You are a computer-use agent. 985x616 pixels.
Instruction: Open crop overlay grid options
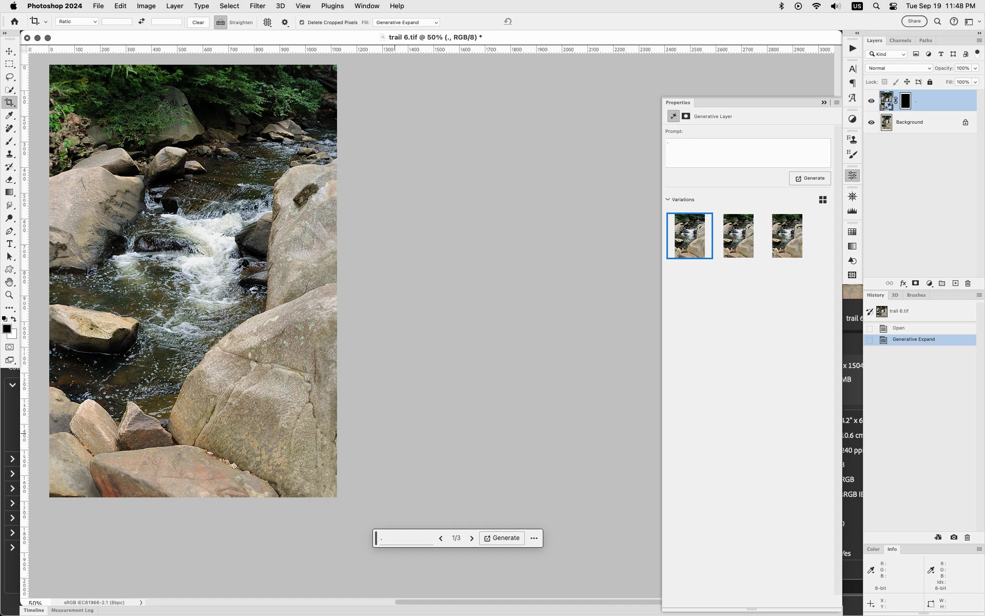pos(267,23)
